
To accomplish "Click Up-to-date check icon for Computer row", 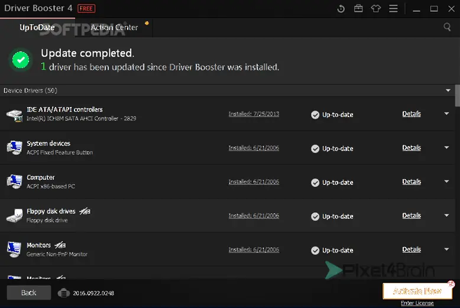I will (315, 183).
